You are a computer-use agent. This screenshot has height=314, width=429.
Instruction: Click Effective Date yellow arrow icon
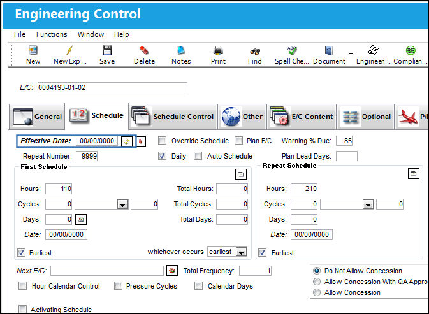127,141
